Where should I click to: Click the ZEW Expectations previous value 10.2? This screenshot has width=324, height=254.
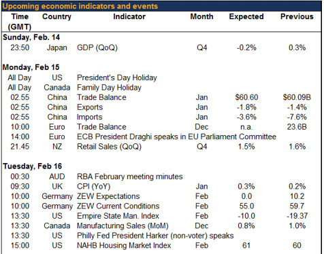click(297, 196)
